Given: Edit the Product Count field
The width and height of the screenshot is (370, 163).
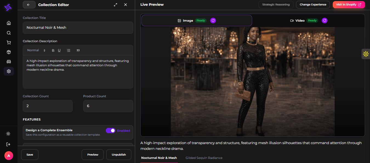Looking at the screenshot, I should point(108,106).
